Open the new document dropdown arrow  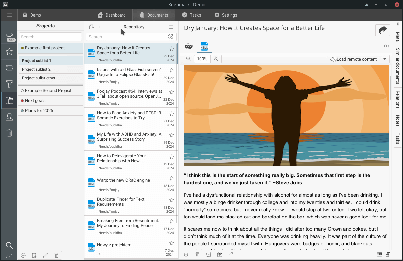[x=99, y=27]
